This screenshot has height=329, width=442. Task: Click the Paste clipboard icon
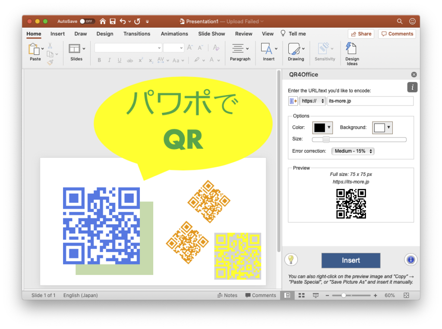pyautogui.click(x=35, y=49)
